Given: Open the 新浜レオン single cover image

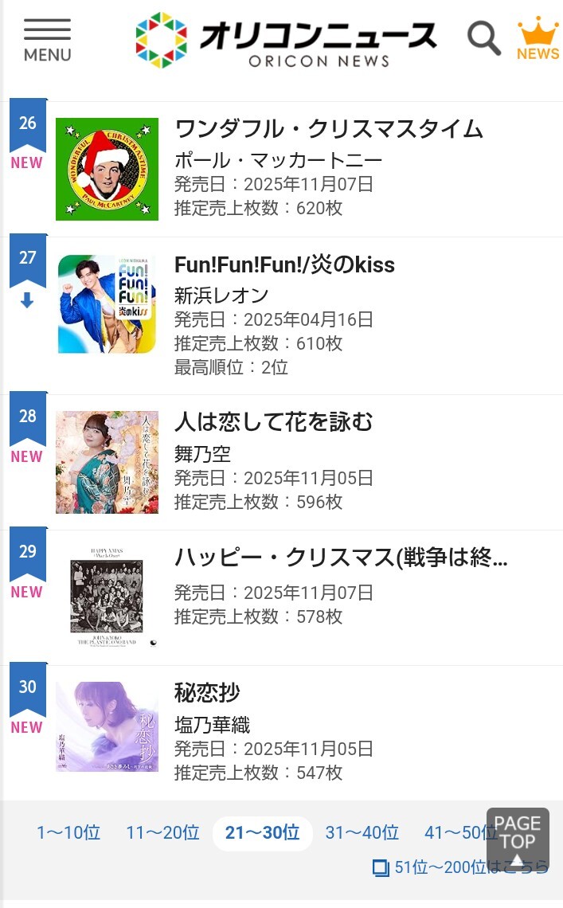Looking at the screenshot, I should click(107, 304).
